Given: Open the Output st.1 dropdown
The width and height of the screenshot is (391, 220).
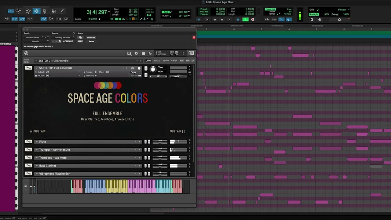Looking at the screenshot, I should point(59,72).
